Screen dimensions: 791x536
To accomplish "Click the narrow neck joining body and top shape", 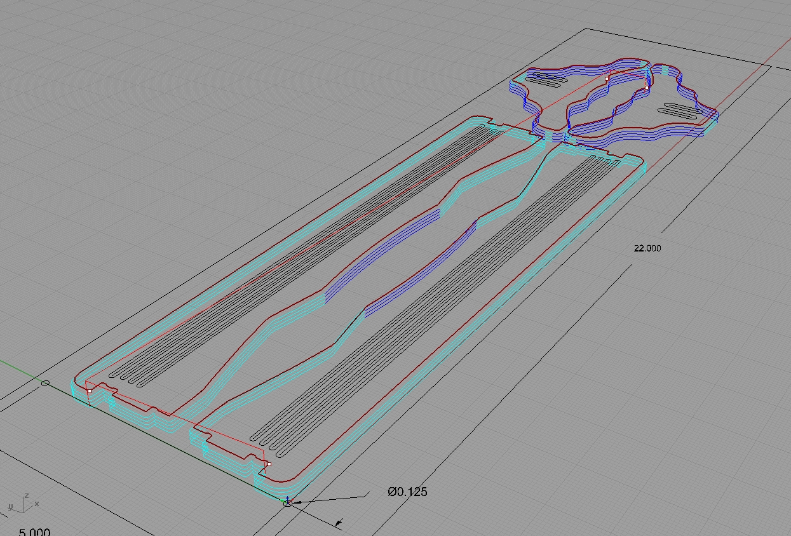I will (552, 135).
